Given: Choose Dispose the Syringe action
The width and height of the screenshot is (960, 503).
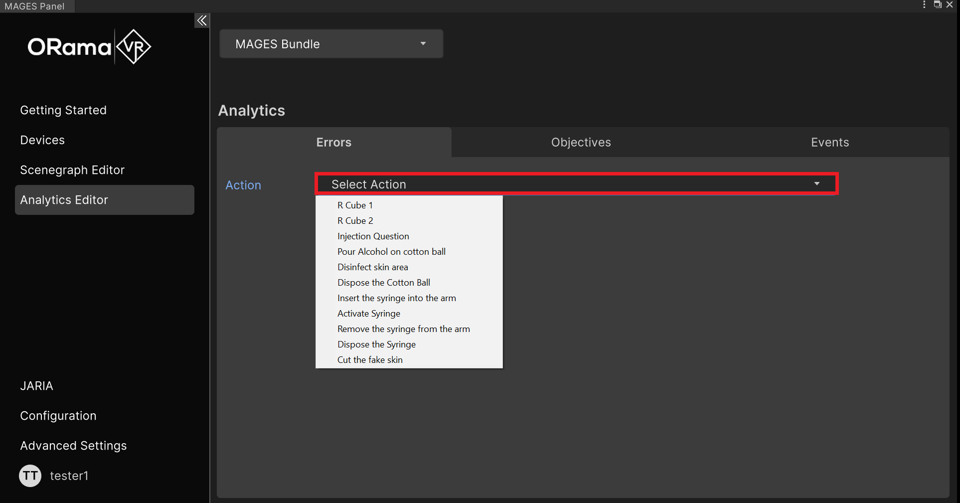Looking at the screenshot, I should coord(376,344).
